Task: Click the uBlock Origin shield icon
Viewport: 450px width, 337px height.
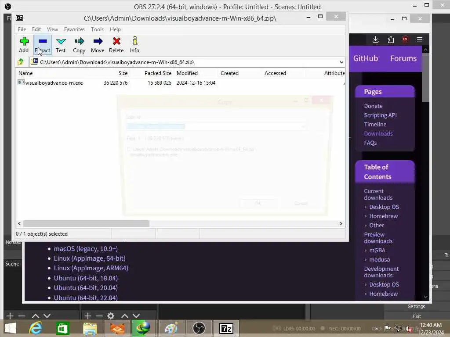Action: [405, 39]
